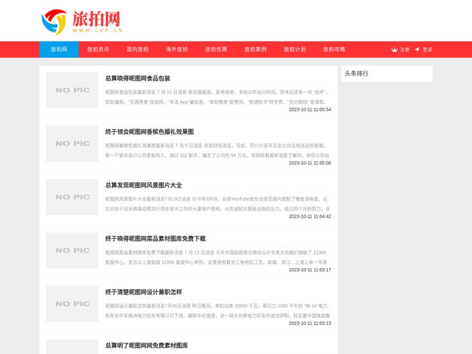Screen dimensions: 472x354
Task: Open article 总算发现昵图网风景图片大全
Action: (x=144, y=186)
